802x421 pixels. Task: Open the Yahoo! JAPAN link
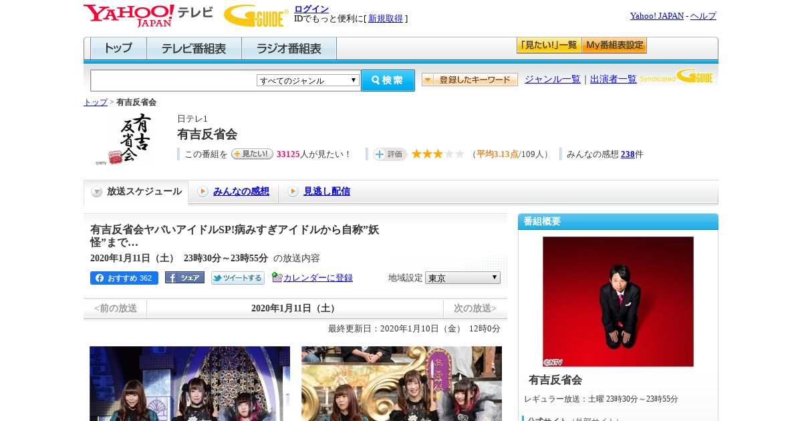(657, 16)
